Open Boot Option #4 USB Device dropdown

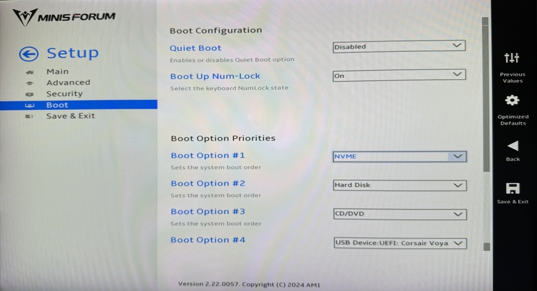point(400,243)
